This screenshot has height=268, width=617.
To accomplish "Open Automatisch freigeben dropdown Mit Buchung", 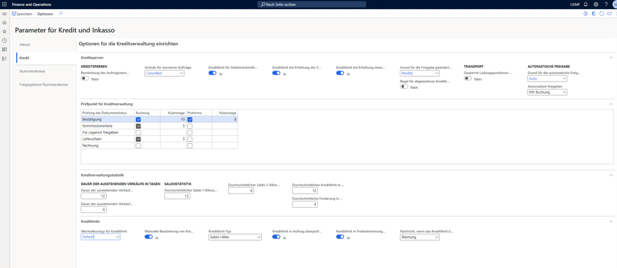I will [x=547, y=92].
